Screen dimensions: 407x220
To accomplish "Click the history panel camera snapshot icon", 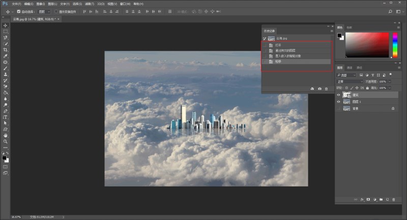I will 319,89.
